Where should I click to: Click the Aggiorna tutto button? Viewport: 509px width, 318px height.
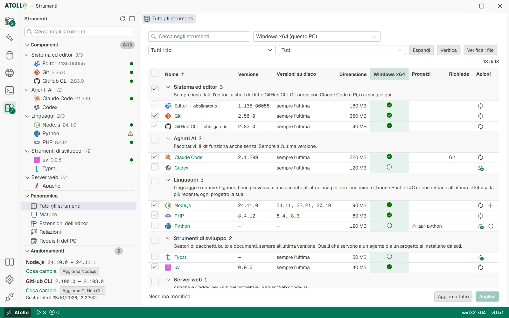[453, 297]
